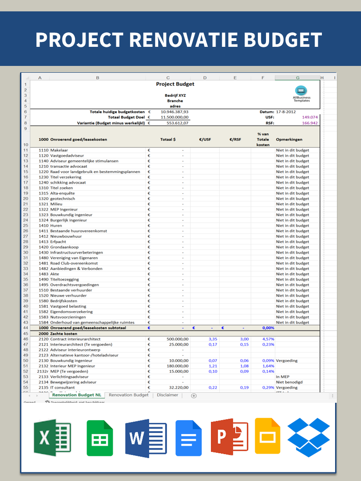361x481 pixels.
Task: Click the Microsoft Excel icon
Action: point(52,437)
